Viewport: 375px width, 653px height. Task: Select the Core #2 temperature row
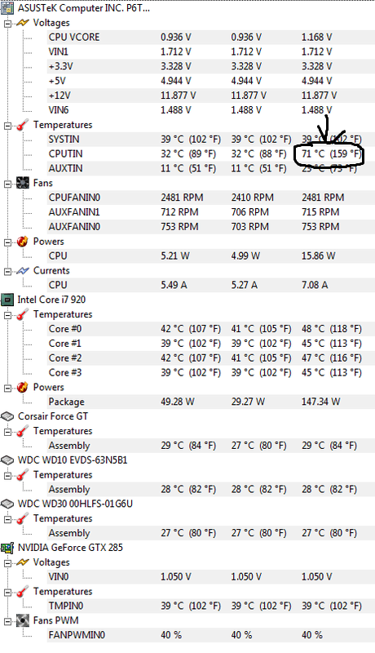pos(211,358)
